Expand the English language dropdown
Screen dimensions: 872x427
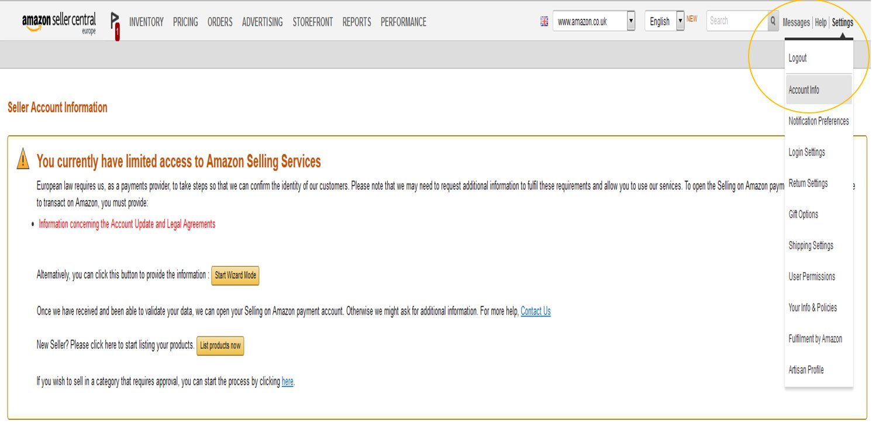pos(680,22)
